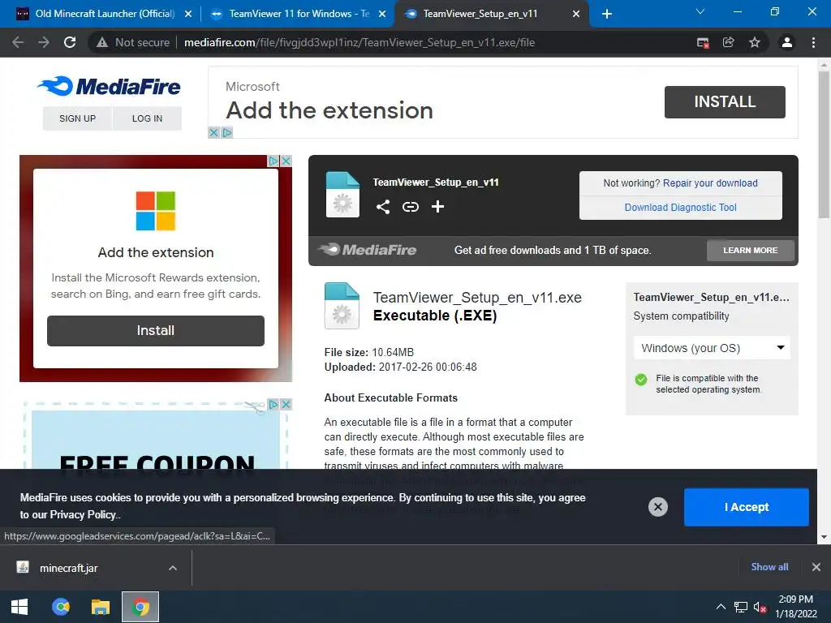Click the page vertical scrollbar thumb
This screenshot has height=623, width=831.
[824, 144]
